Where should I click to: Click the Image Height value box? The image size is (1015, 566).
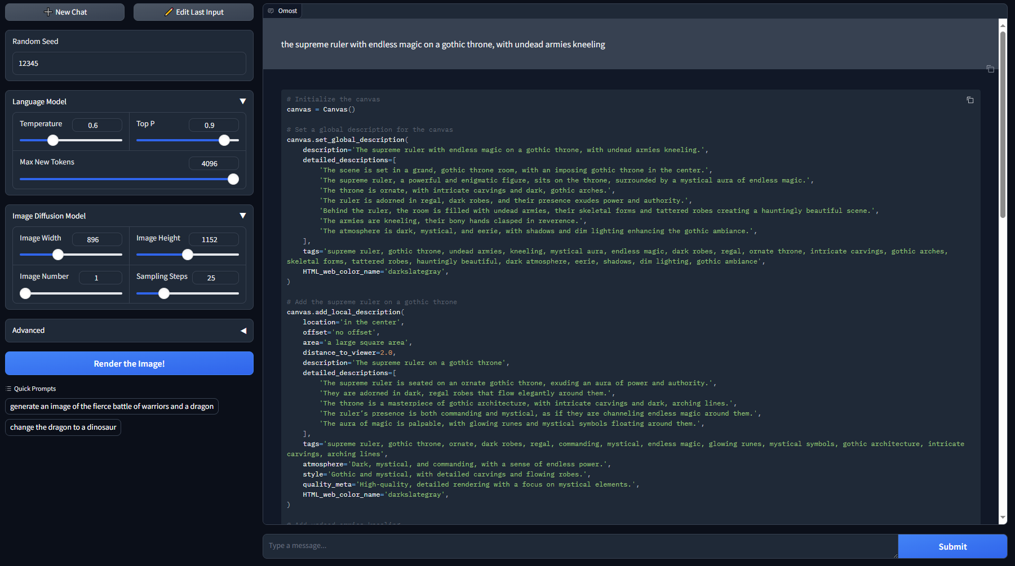point(214,239)
